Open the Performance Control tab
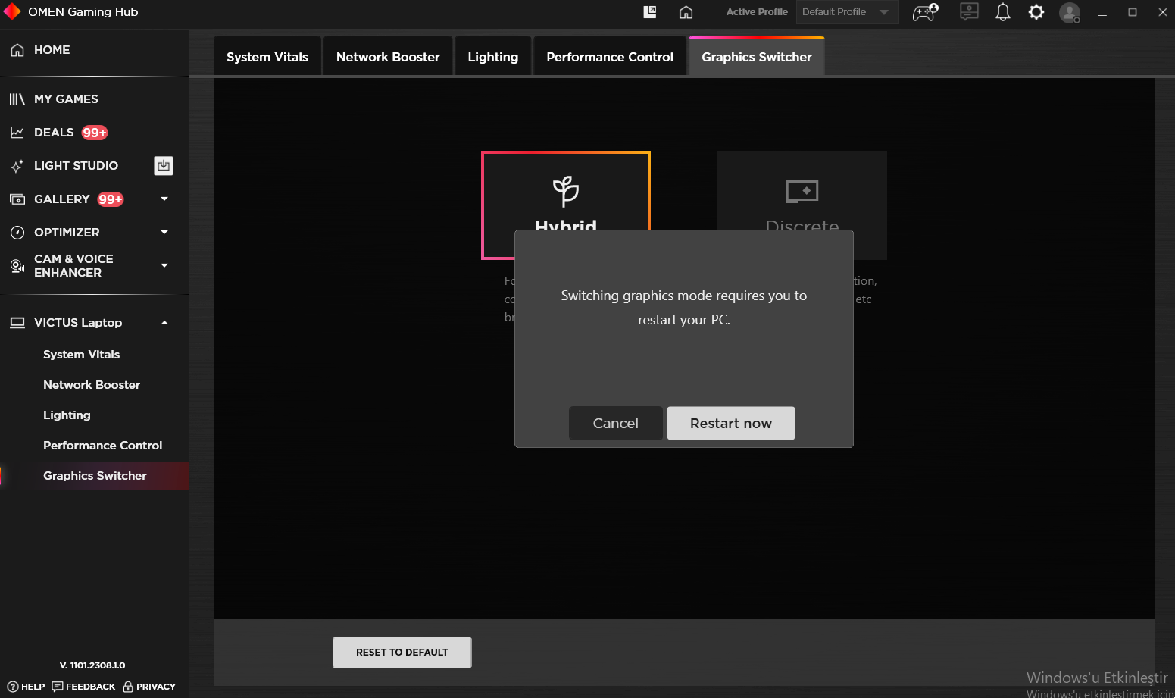 (609, 55)
